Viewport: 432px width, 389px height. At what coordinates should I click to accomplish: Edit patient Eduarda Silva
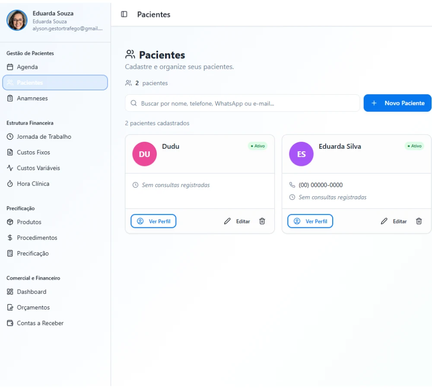(x=394, y=221)
